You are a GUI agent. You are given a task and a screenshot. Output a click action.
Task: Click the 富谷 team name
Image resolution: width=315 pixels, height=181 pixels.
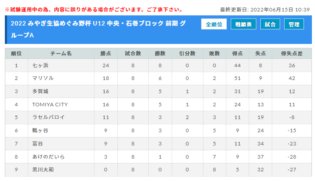(x=38, y=144)
